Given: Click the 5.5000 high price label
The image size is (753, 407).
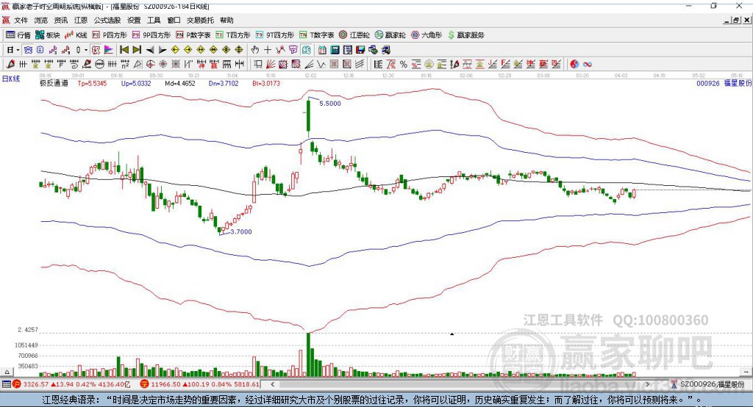Looking at the screenshot, I should point(330,103).
